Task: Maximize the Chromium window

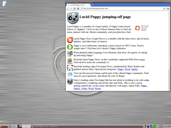Action: (x=166, y=2)
